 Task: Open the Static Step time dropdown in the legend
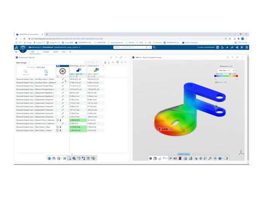[226, 70]
